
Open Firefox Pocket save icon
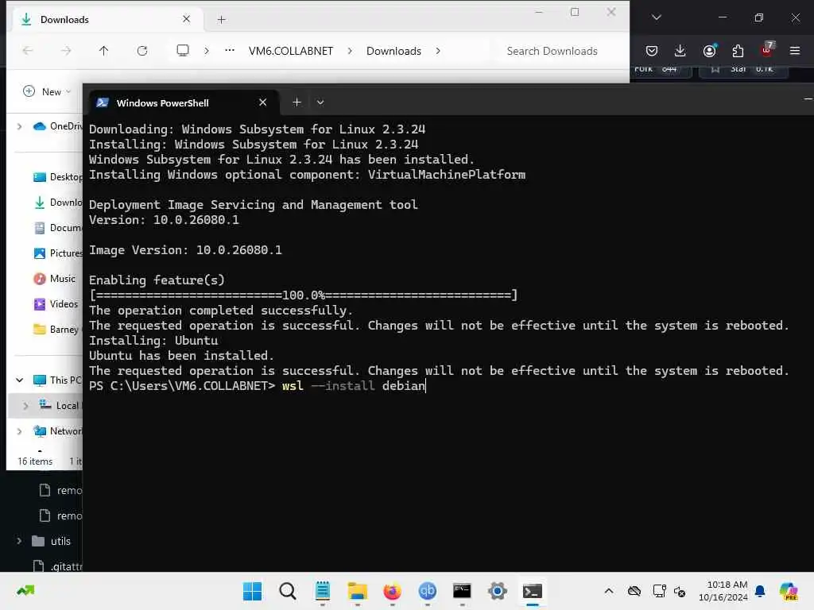[652, 51]
